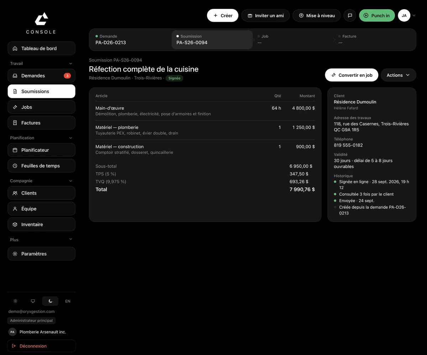Open the Actions dropdown
The image size is (427, 355).
pos(398,75)
